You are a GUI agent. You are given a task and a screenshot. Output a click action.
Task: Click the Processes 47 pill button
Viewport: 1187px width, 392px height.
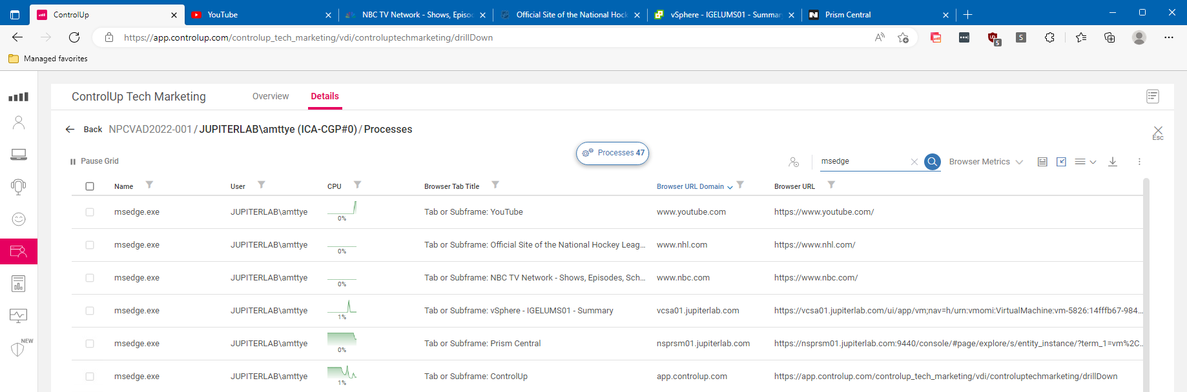tap(612, 153)
